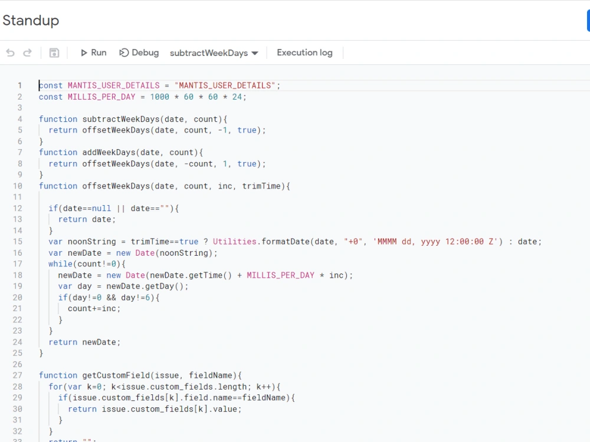Click line number 4 in gutter
Viewport: 590px width, 442px height.
coord(19,119)
